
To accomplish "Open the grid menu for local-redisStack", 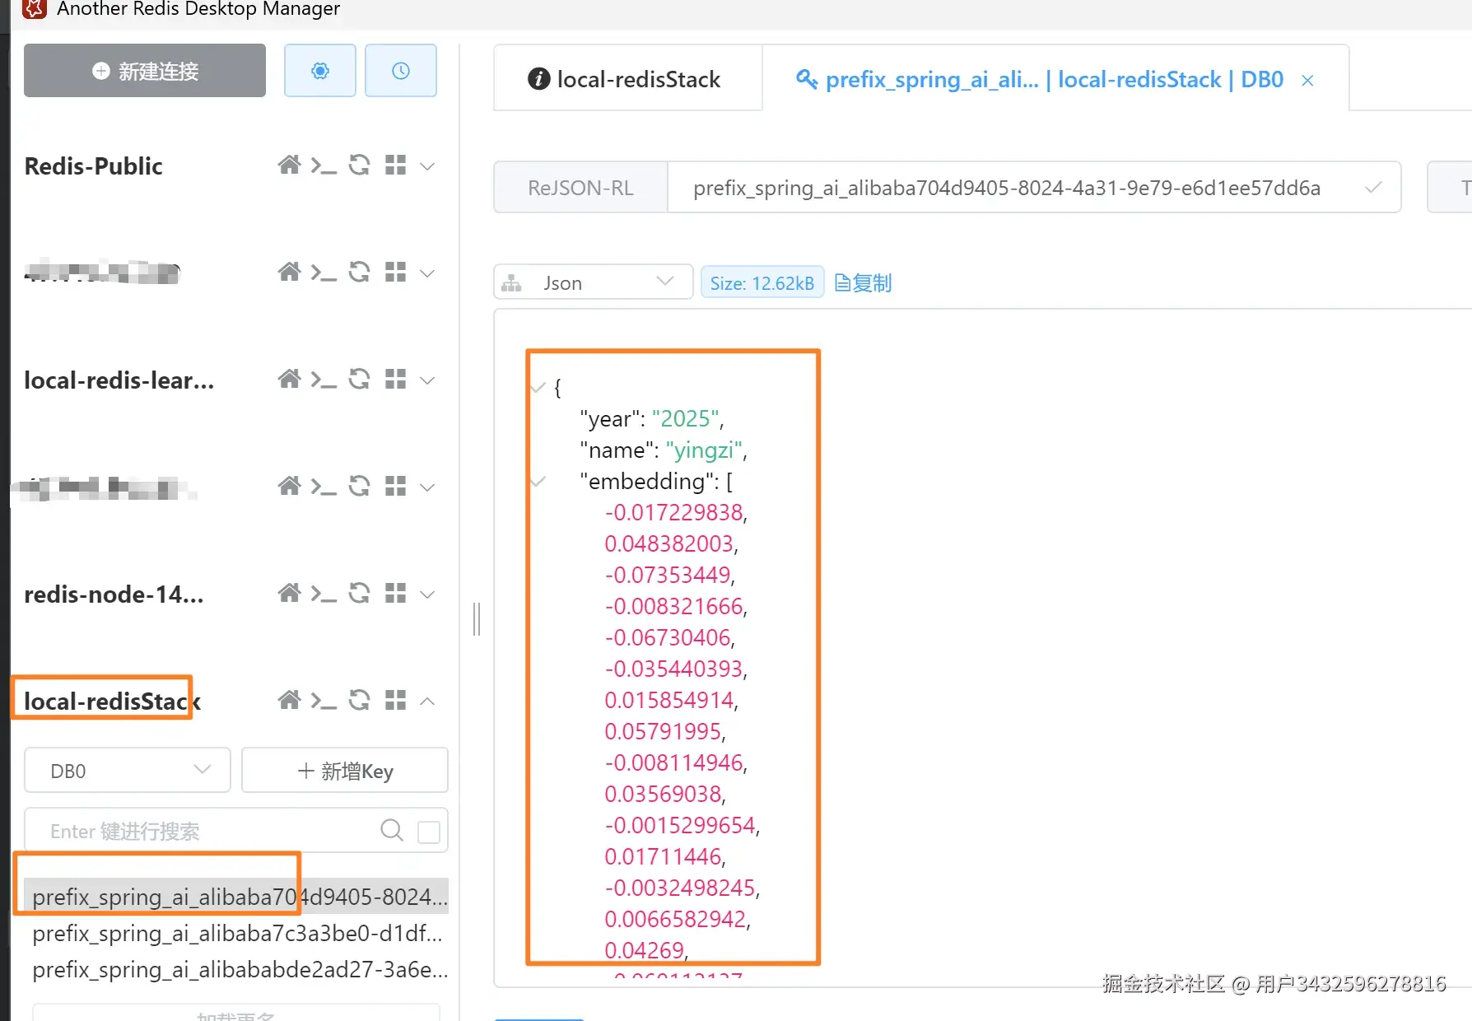I will [x=396, y=701].
